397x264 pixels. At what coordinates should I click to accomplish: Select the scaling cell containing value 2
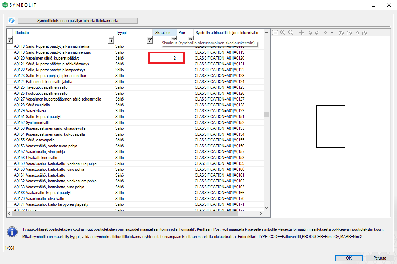165,58
